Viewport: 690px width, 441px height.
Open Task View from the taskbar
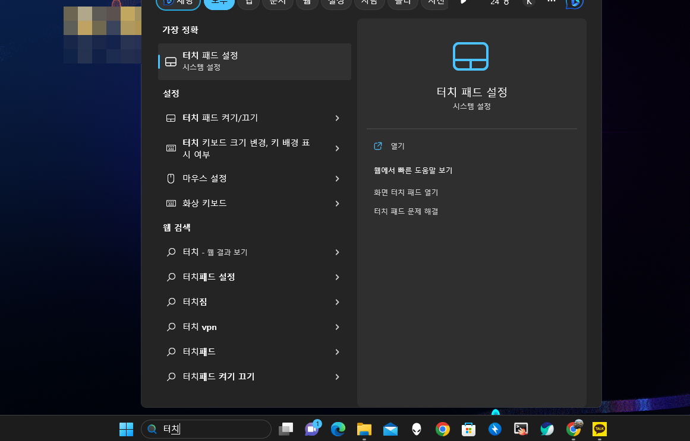(286, 429)
